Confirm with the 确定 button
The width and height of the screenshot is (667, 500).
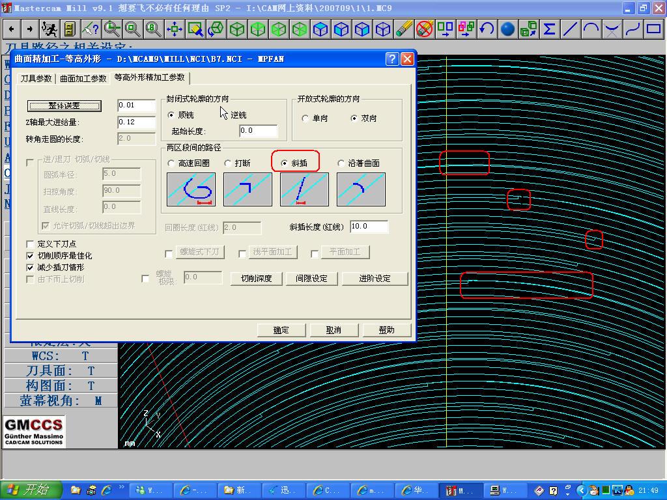pyautogui.click(x=281, y=330)
